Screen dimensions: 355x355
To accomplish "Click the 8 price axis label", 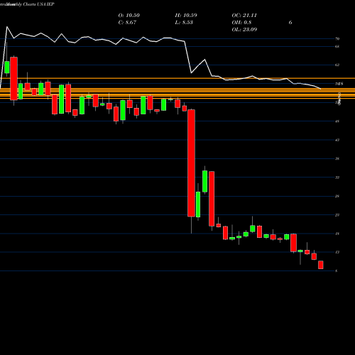I will [337, 271].
